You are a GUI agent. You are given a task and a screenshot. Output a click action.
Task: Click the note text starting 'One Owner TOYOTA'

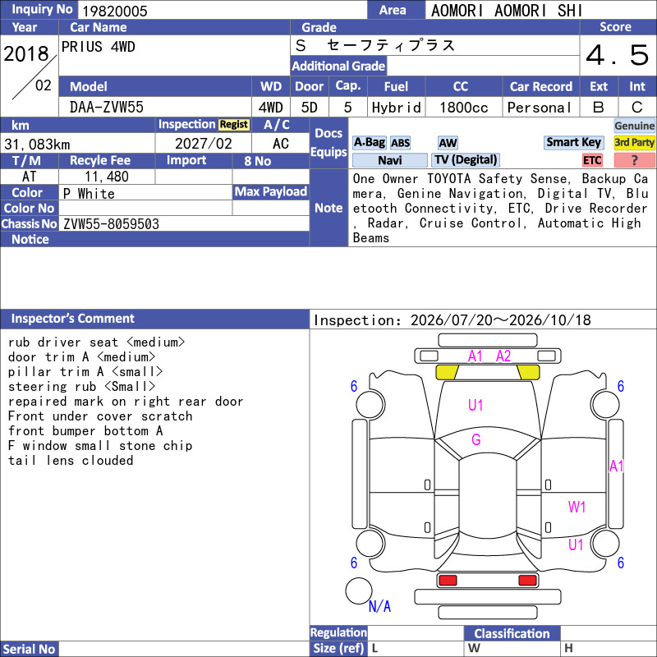tap(500, 209)
